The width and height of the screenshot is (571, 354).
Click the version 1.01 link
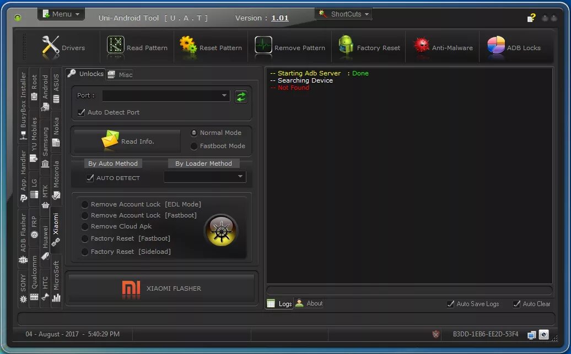click(x=279, y=18)
